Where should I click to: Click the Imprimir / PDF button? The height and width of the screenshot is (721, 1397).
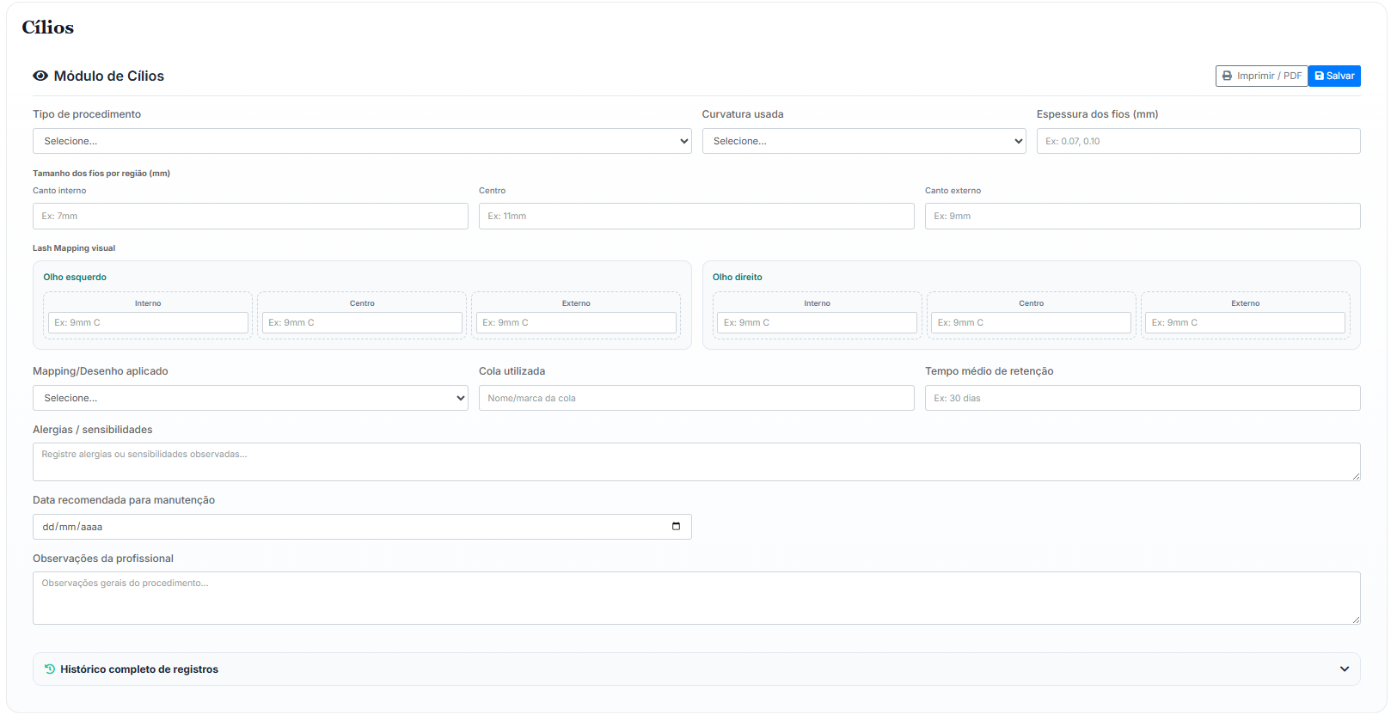1261,76
